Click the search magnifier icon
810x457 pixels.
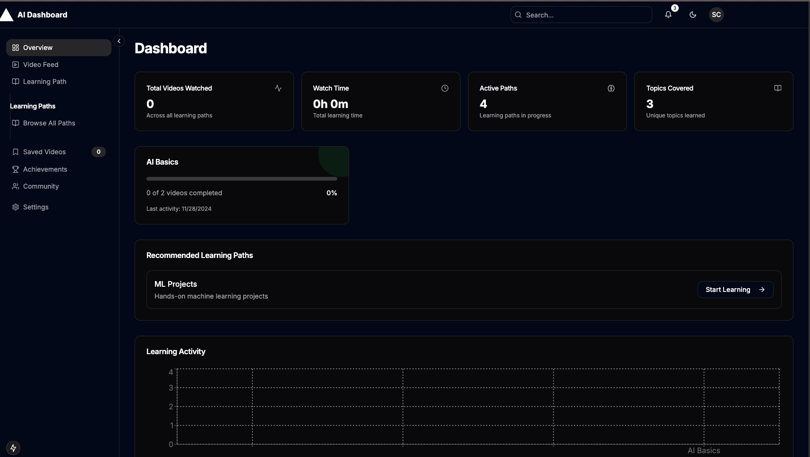[518, 15]
